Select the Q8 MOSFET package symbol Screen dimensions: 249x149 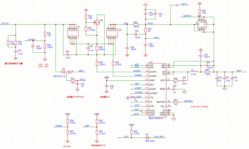coord(112,33)
